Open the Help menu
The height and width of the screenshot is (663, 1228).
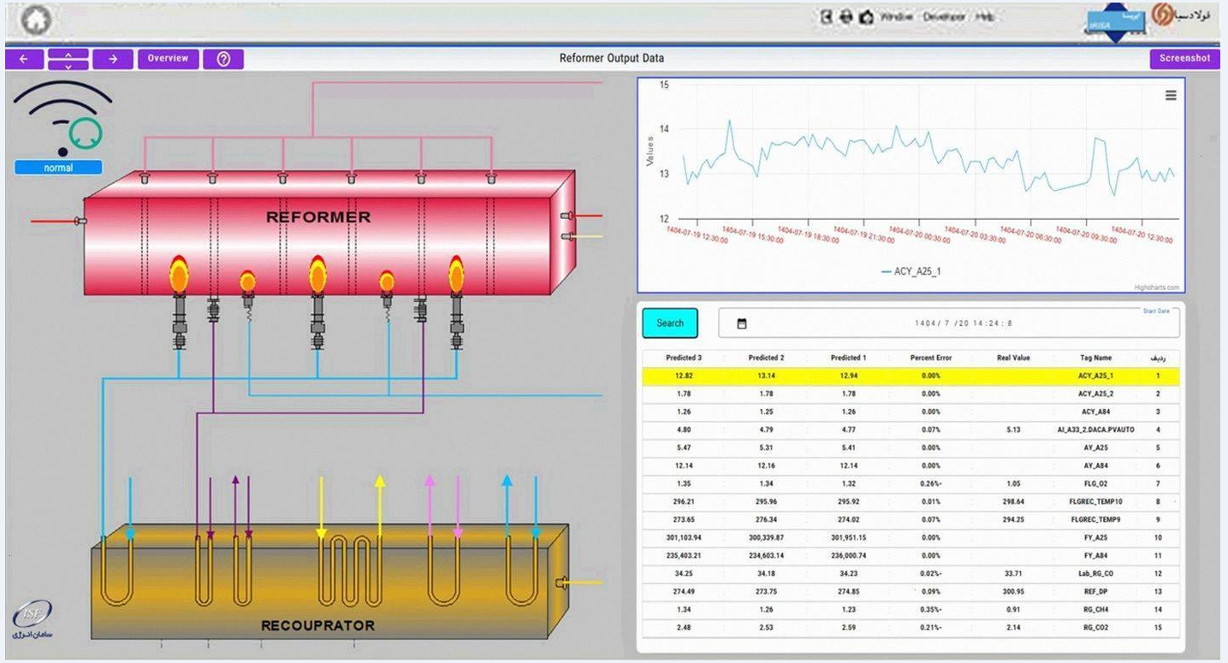pos(985,17)
